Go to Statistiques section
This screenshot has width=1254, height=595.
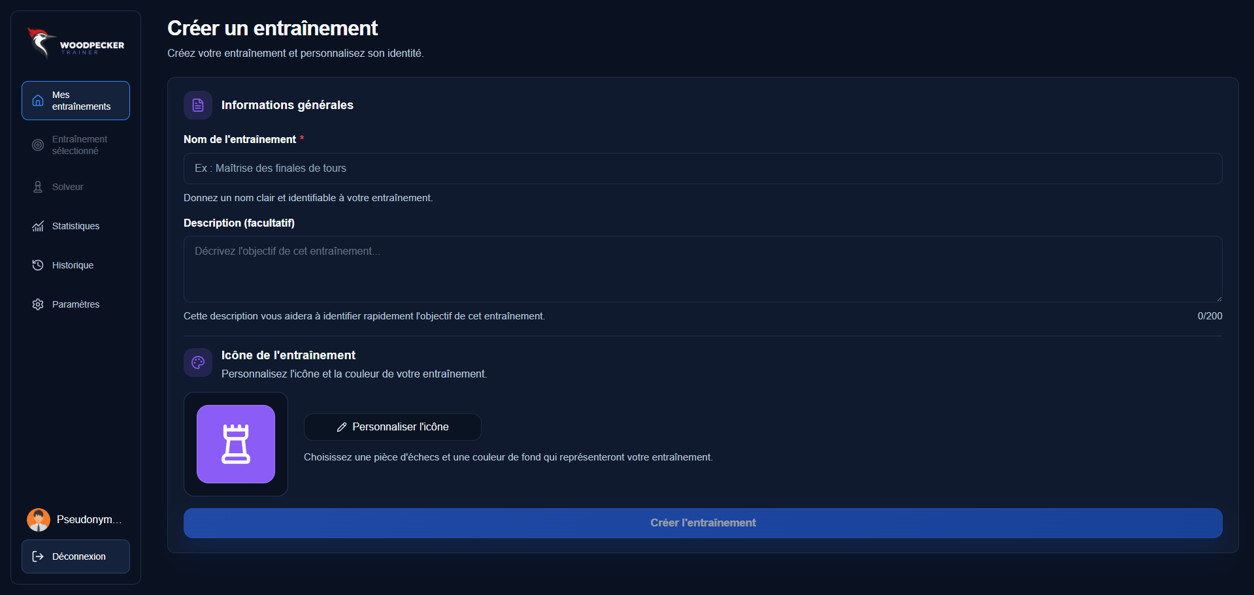(x=76, y=226)
